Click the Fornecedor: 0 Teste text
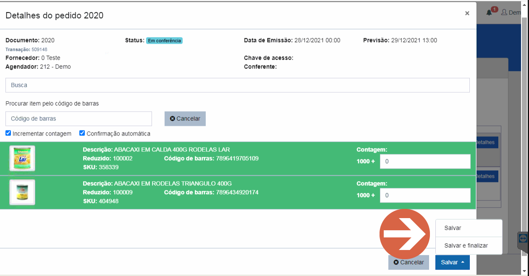This screenshot has width=529, height=276. pyautogui.click(x=33, y=58)
